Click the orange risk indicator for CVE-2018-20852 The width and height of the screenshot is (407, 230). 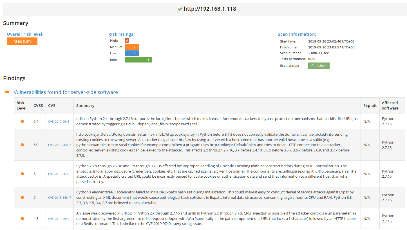pyautogui.click(x=22, y=145)
